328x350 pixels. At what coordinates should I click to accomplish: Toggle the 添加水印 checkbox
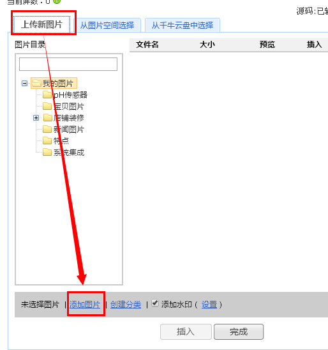click(155, 303)
